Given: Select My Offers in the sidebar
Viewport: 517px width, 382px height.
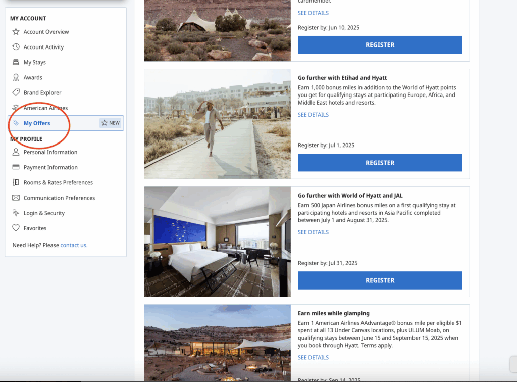Looking at the screenshot, I should pyautogui.click(x=37, y=123).
